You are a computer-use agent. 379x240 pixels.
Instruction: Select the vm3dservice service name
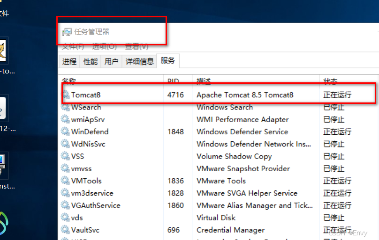92,193
